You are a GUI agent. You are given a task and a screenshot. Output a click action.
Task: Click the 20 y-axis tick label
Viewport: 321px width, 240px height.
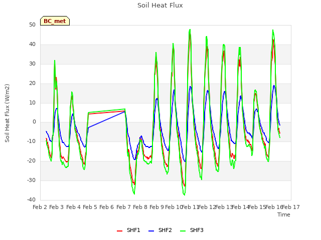32,83
